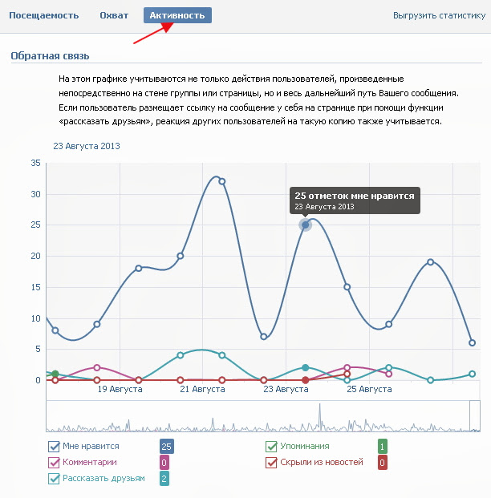Click the green mentions badge showing 1

(383, 447)
